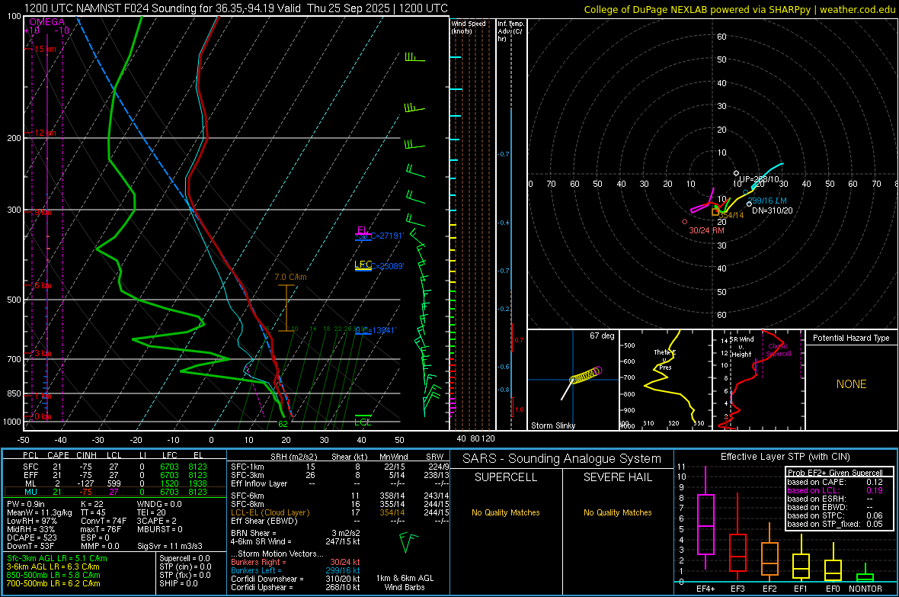Click the 30/24 RM hodograph label
Screen dimensions: 899x597
click(706, 230)
